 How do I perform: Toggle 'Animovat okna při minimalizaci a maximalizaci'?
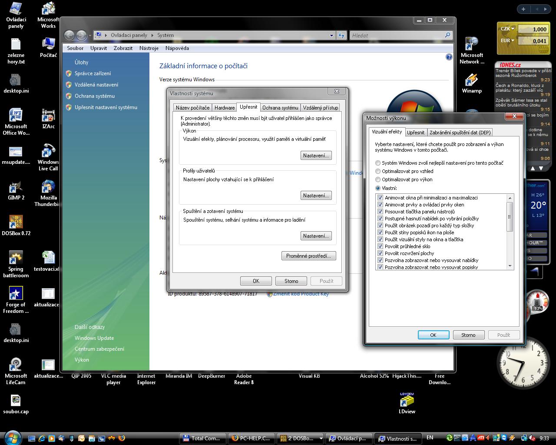pyautogui.click(x=381, y=198)
